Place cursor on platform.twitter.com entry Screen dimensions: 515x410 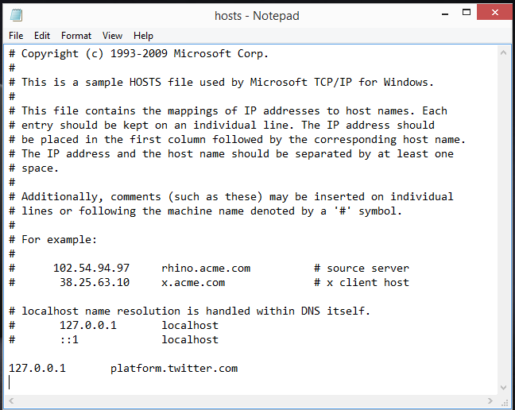[174, 368]
